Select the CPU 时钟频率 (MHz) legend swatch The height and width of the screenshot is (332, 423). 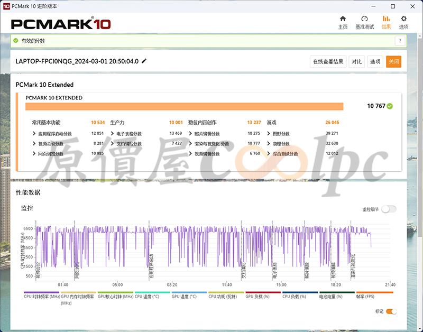[x=42, y=292]
